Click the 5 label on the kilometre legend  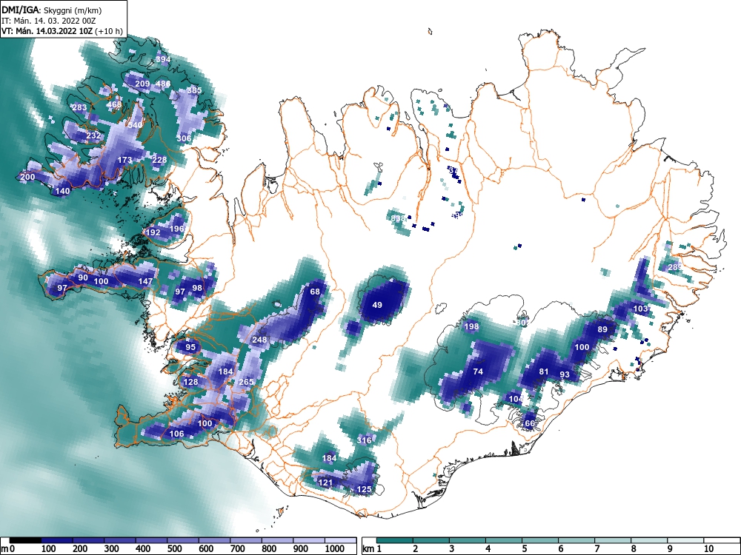click(x=524, y=549)
